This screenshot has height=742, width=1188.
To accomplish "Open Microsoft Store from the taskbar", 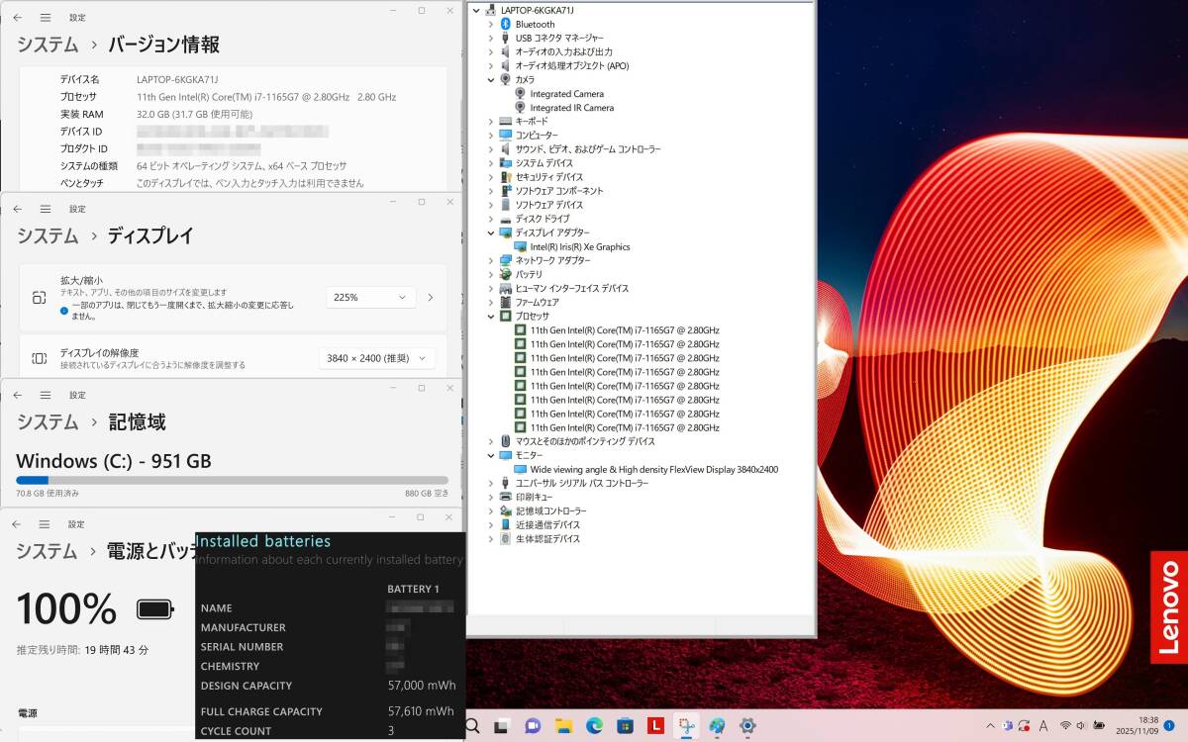I will tap(625, 725).
